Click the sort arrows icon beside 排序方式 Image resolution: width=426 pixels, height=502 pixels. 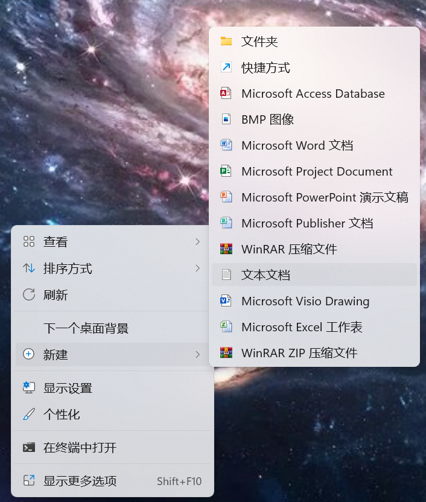coord(29,268)
